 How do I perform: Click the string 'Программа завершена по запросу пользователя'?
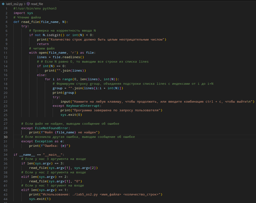point(116,110)
